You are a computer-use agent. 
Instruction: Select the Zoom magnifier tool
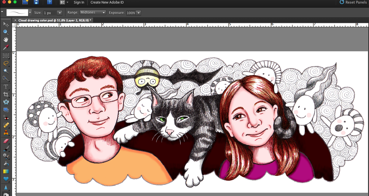coord(6,32)
